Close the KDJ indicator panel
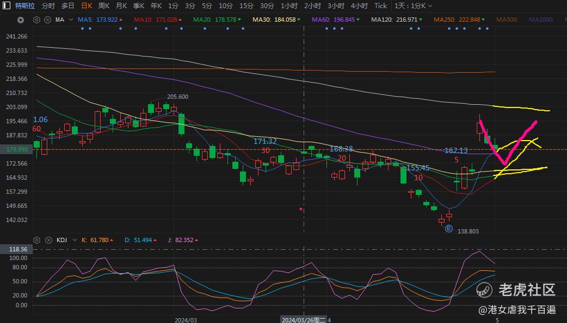The width and height of the screenshot is (567, 323). click(x=48, y=240)
